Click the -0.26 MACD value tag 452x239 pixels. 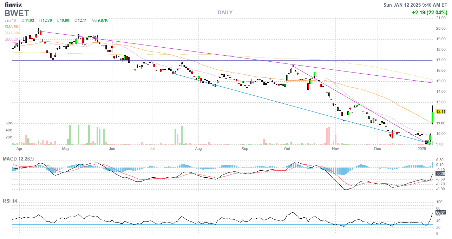click(440, 173)
